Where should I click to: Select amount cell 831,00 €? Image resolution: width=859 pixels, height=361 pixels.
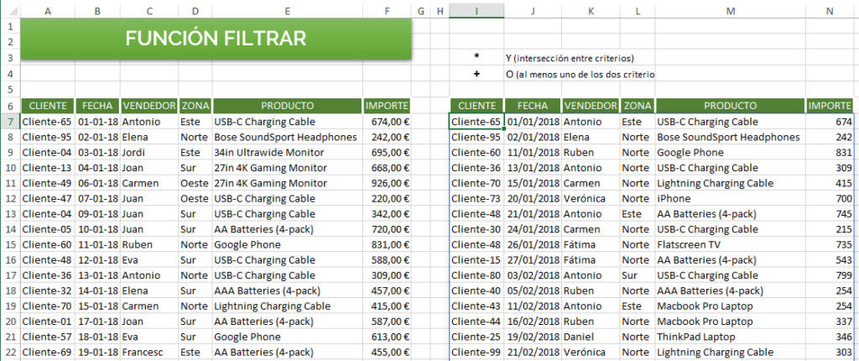coord(387,244)
